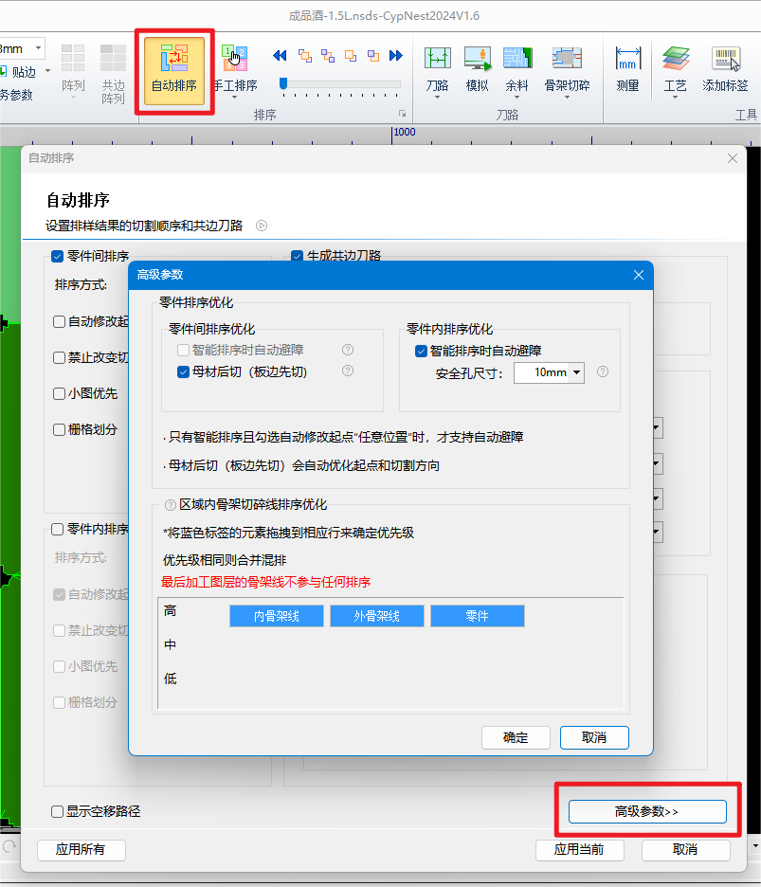Click the order icon next to the rewind arrows

pos(305,55)
